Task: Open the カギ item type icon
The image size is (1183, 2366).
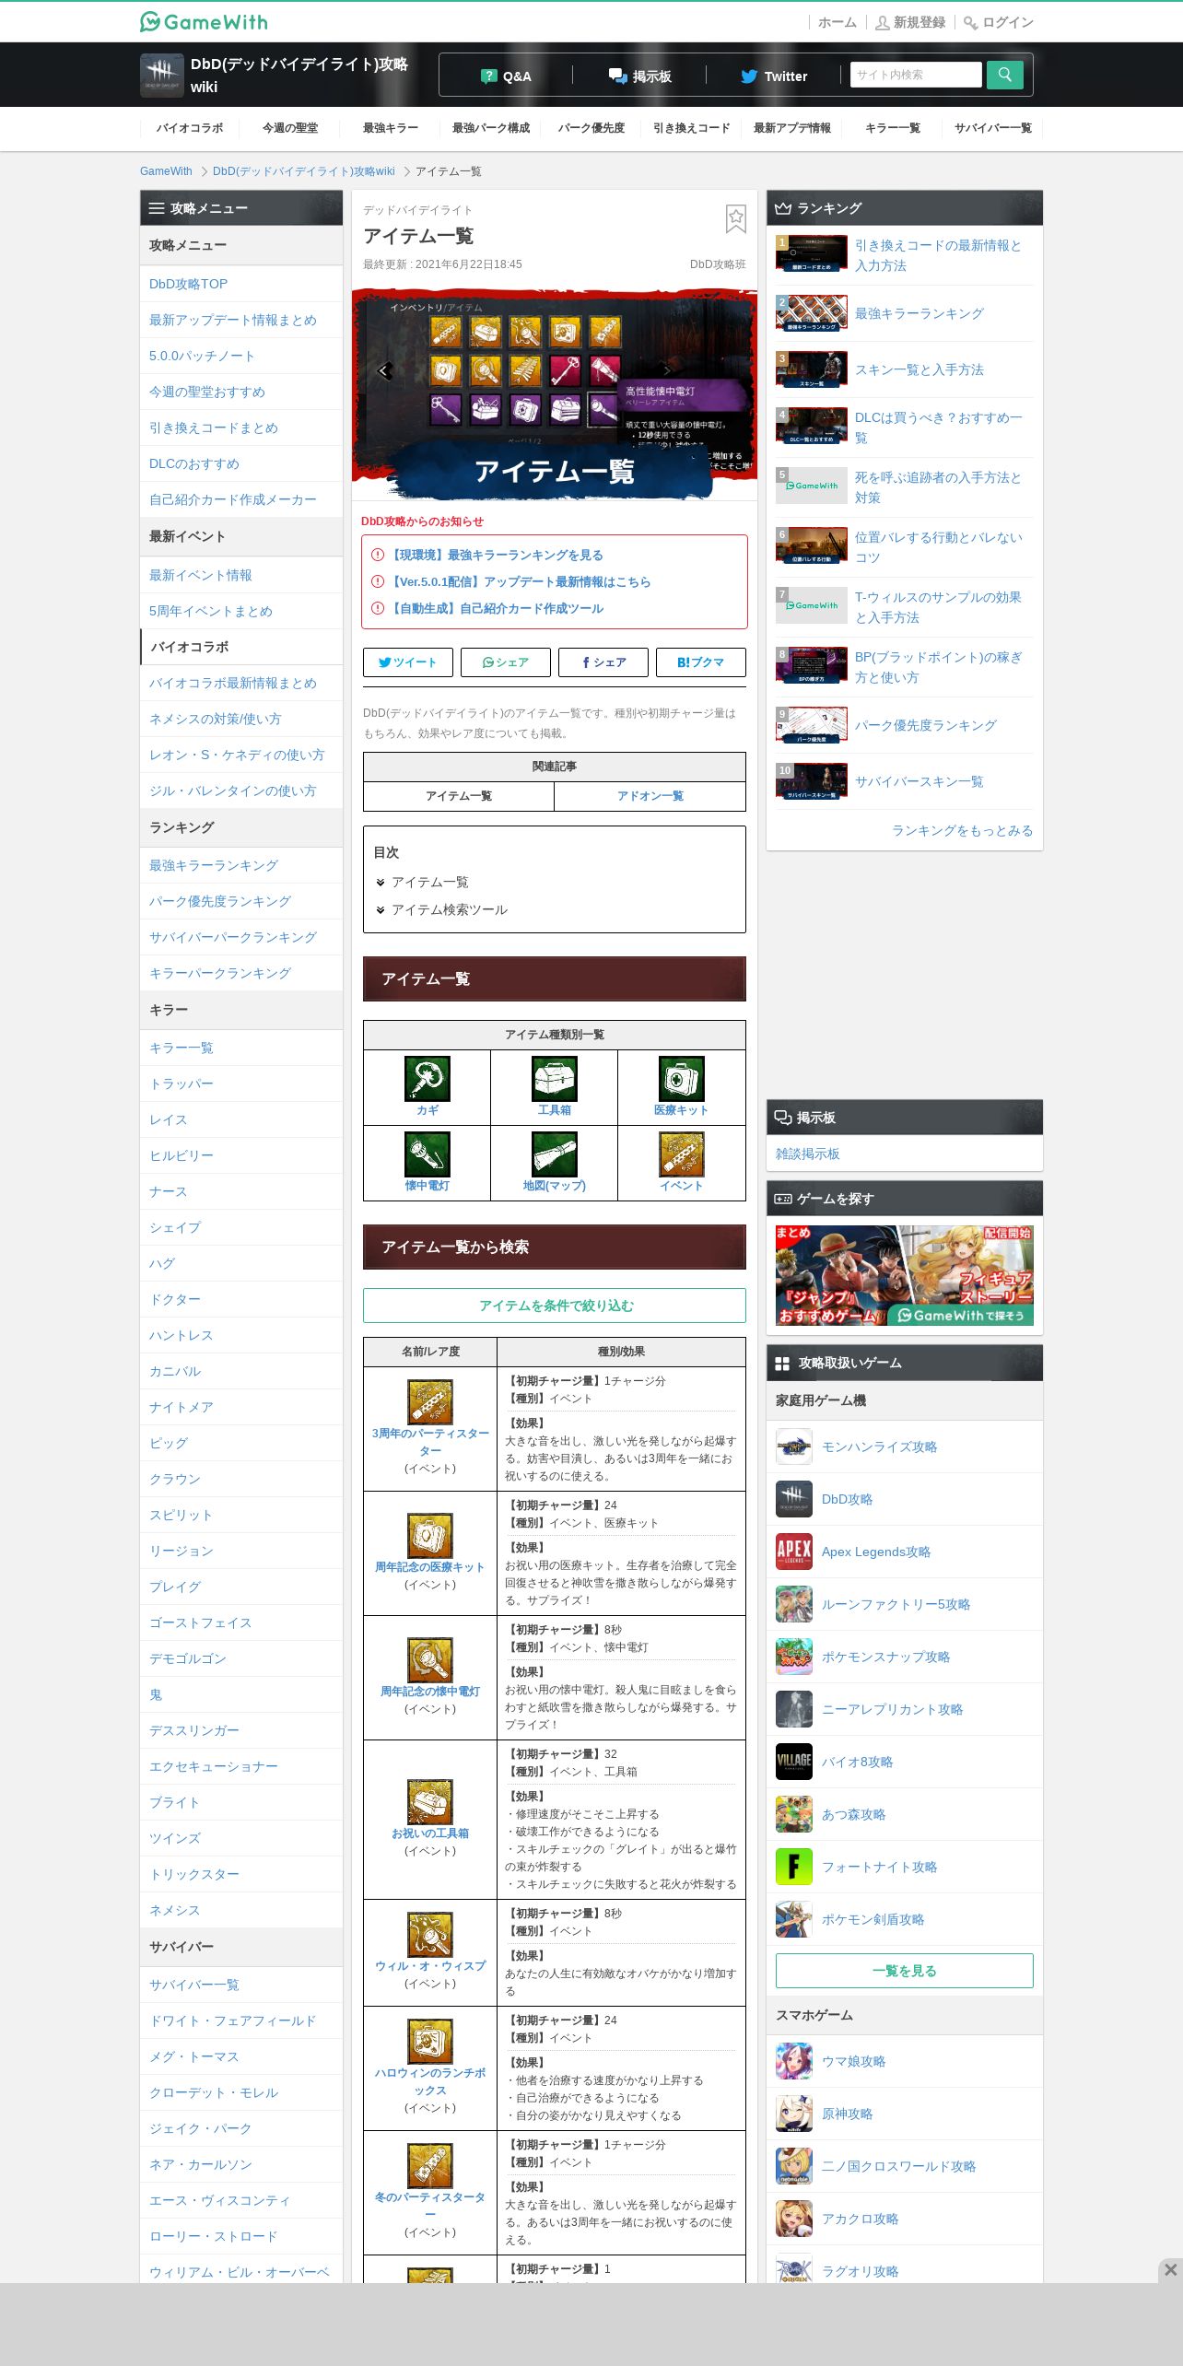Action: 428,1079
